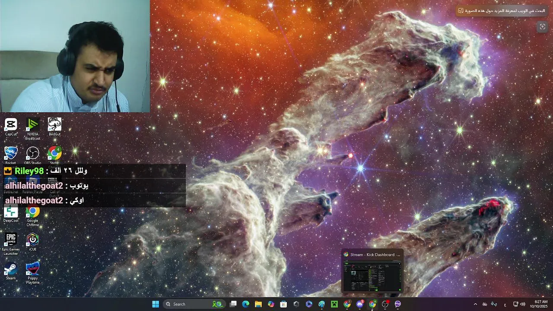Screen dimensions: 553x311
Task: Open the BirdGut desktop shortcut
Action: pyautogui.click(x=54, y=127)
